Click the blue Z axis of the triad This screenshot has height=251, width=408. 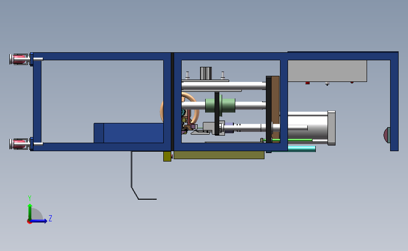coord(39,221)
